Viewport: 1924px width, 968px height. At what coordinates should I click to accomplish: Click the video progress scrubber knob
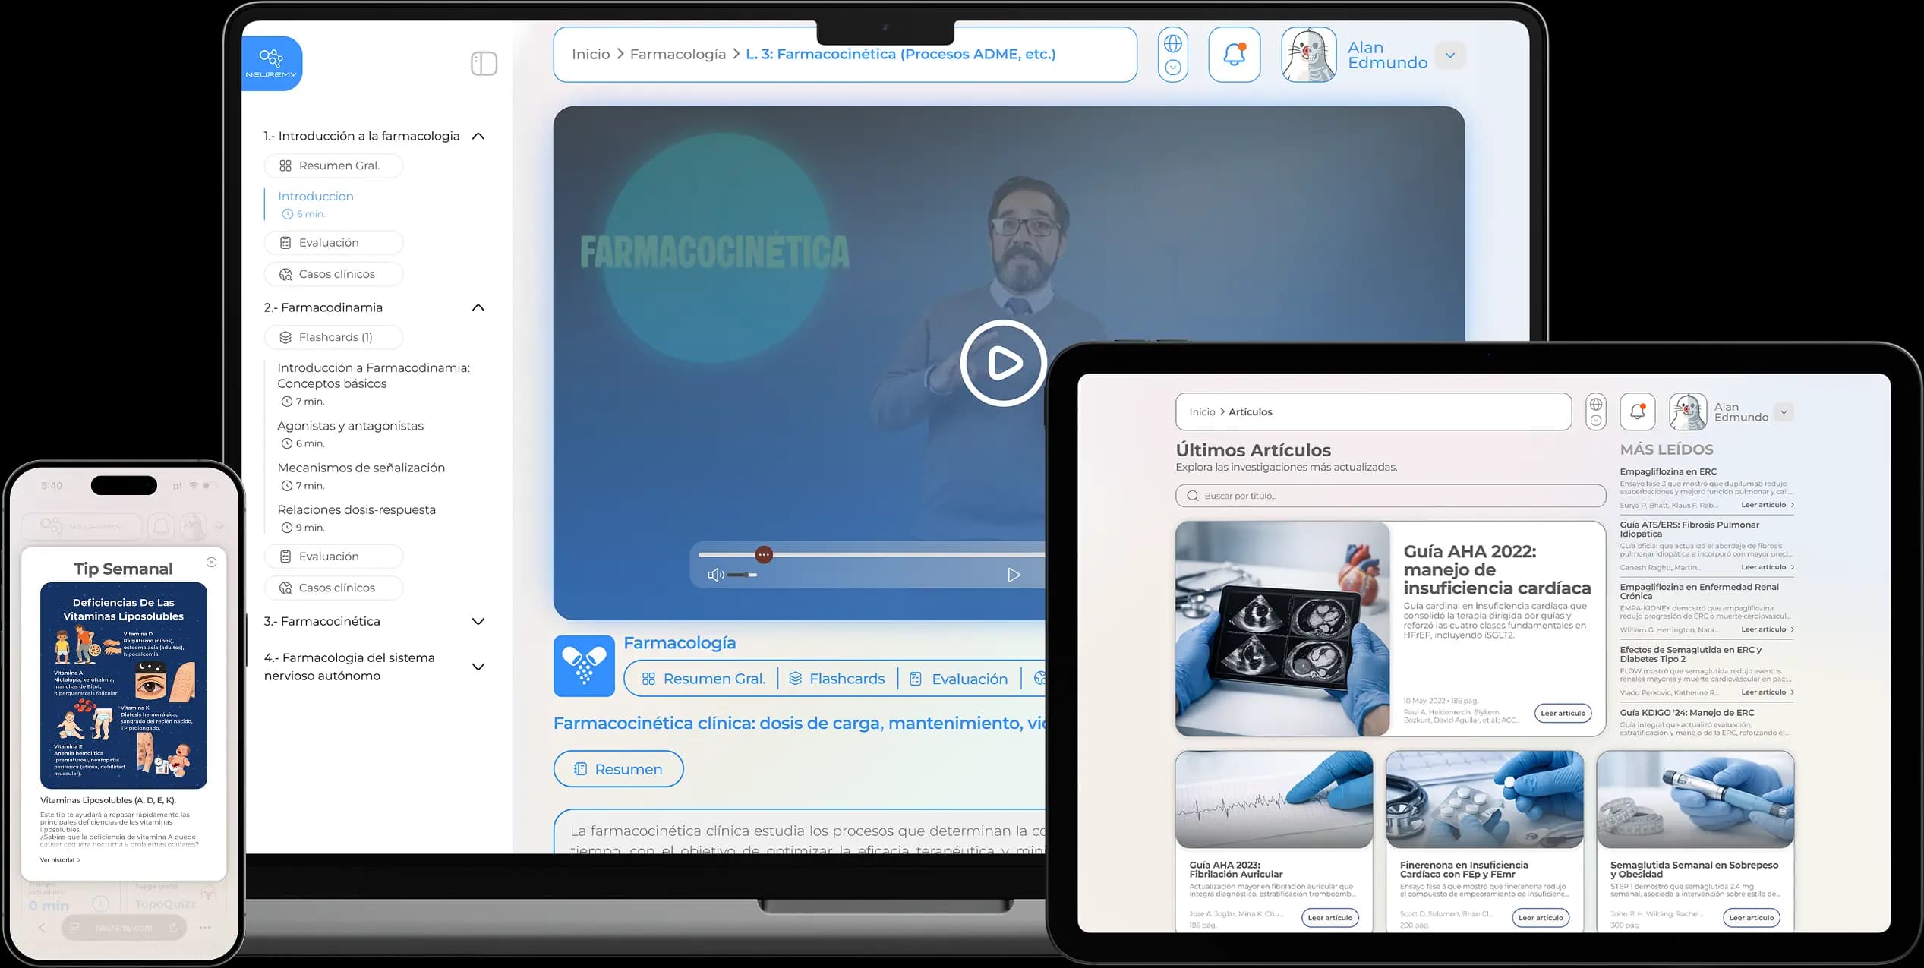[x=764, y=555]
